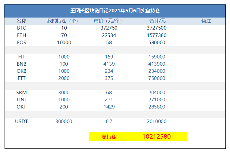Image resolution: width=230 pixels, height=153 pixels.
Task: Select the 'BNB' name cell
Action: tap(21, 64)
